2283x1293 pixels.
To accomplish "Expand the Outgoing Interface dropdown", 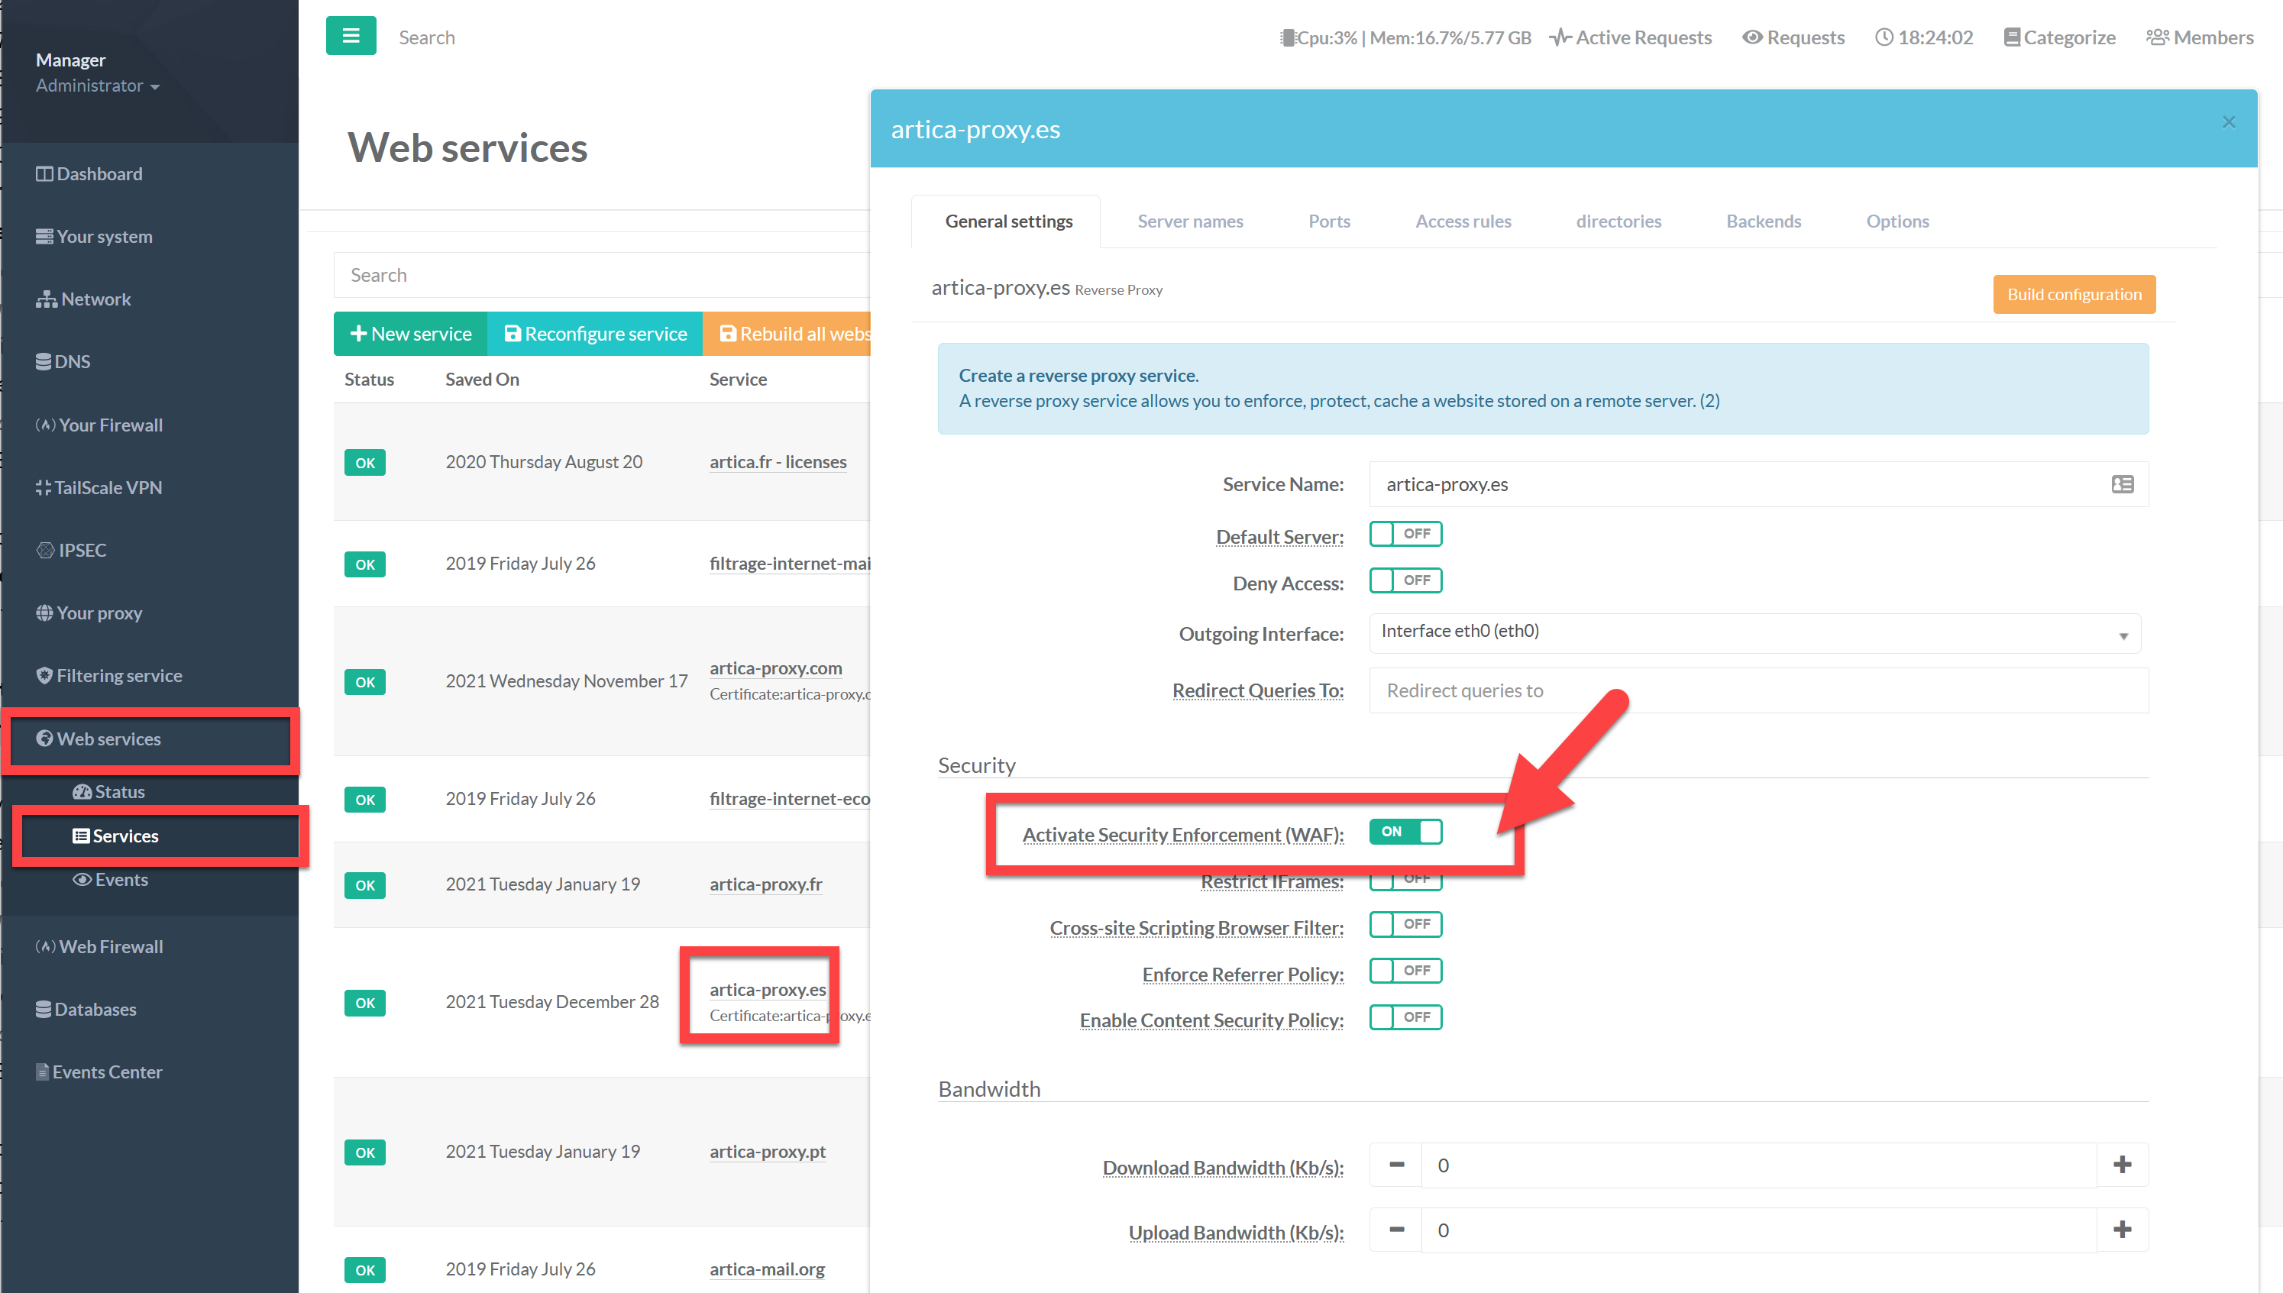I will (x=1754, y=634).
